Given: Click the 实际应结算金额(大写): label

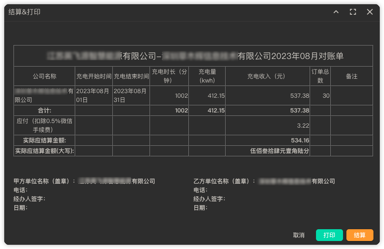Looking at the screenshot, I should coord(45,151).
